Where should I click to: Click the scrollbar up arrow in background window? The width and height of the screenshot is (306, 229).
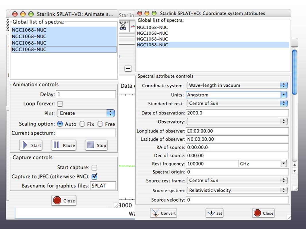[x=295, y=165]
